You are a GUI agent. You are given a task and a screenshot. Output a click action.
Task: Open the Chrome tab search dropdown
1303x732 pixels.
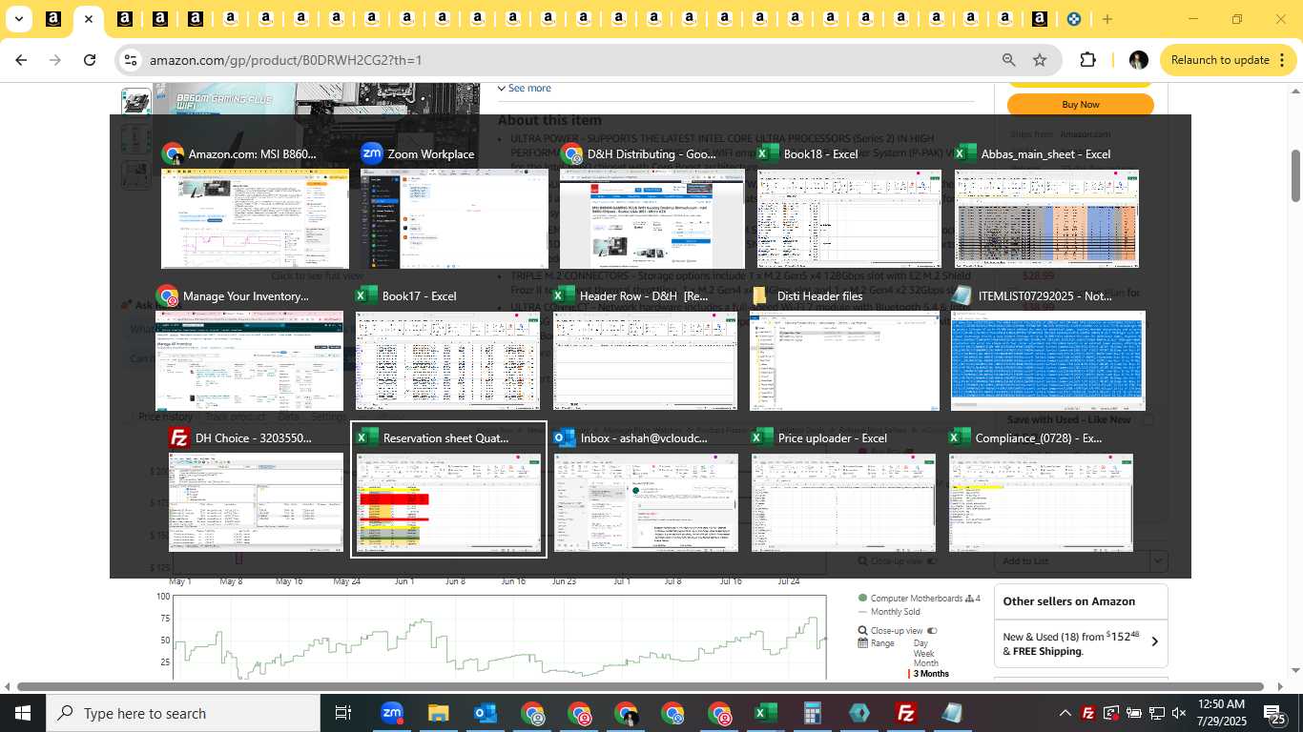(x=18, y=19)
